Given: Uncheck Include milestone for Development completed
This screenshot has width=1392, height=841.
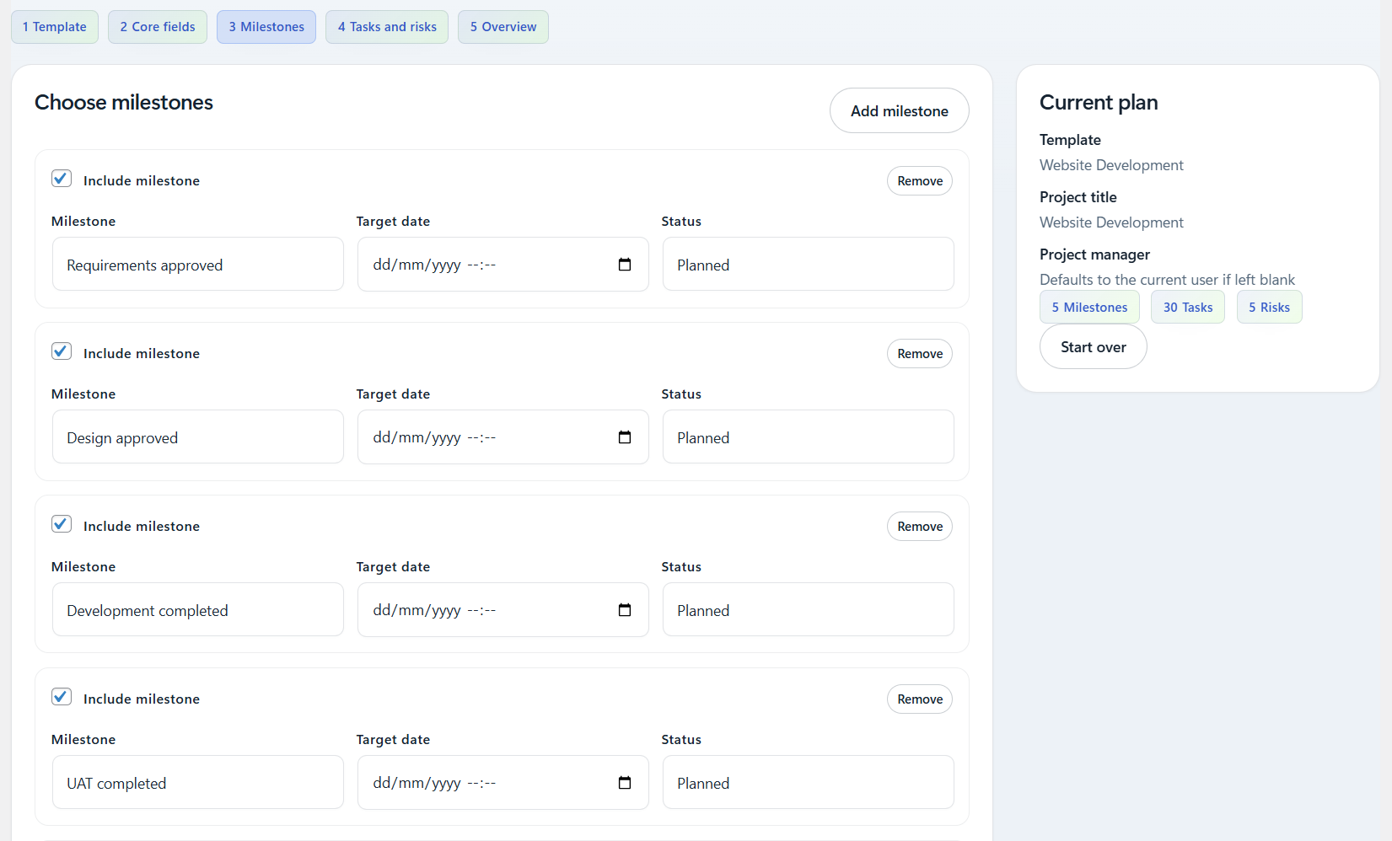Looking at the screenshot, I should (62, 524).
